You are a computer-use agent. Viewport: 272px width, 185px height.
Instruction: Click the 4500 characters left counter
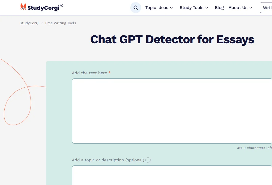[x=254, y=148]
